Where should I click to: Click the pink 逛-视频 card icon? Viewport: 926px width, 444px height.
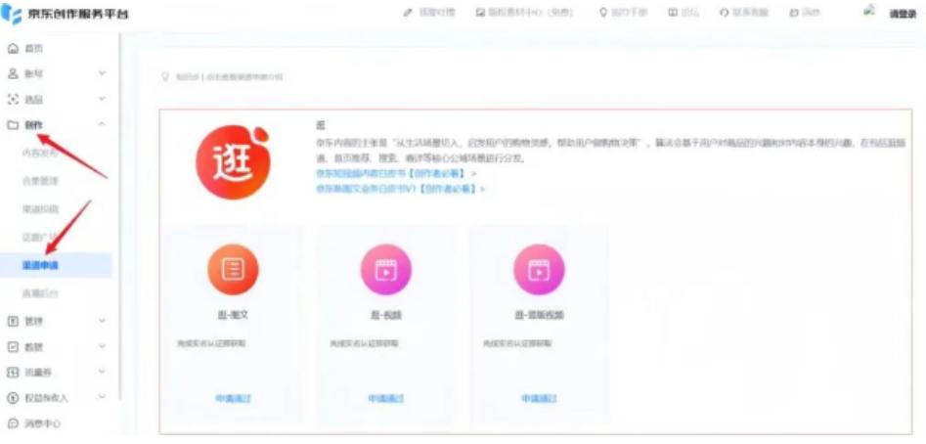[x=385, y=270]
